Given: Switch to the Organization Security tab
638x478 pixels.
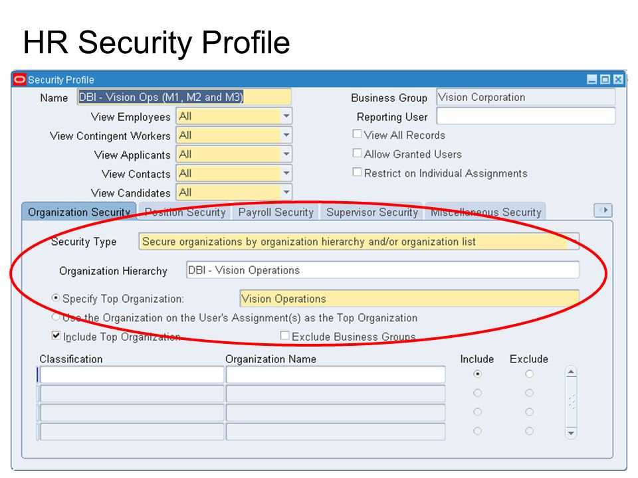Looking at the screenshot, I should (79, 212).
